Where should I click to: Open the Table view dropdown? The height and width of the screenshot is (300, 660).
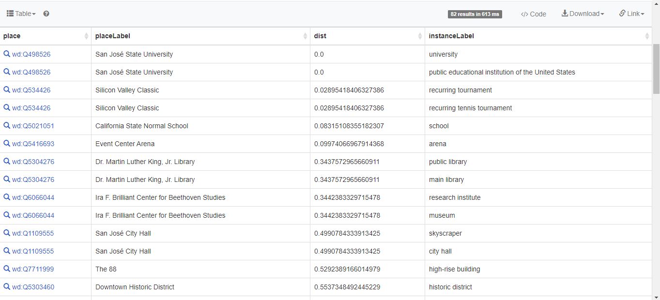click(x=21, y=14)
